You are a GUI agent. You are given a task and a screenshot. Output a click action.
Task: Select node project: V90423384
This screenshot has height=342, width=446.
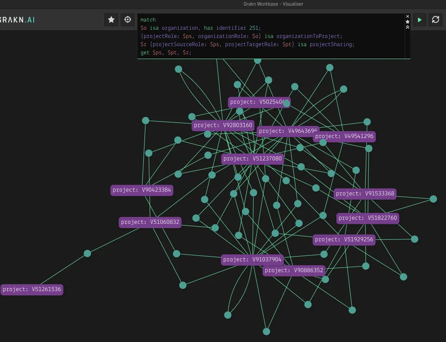(x=141, y=190)
